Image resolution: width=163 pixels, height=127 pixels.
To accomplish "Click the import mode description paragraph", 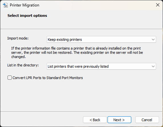I will pos(77,52).
